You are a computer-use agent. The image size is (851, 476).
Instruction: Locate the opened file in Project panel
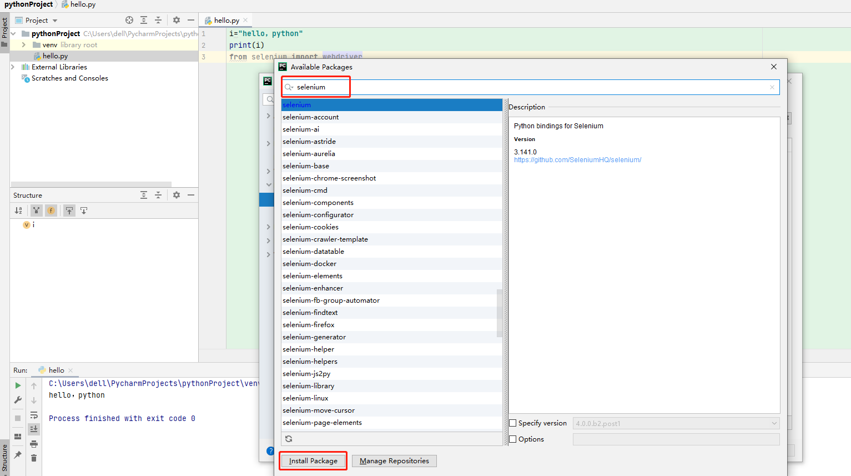click(x=129, y=20)
